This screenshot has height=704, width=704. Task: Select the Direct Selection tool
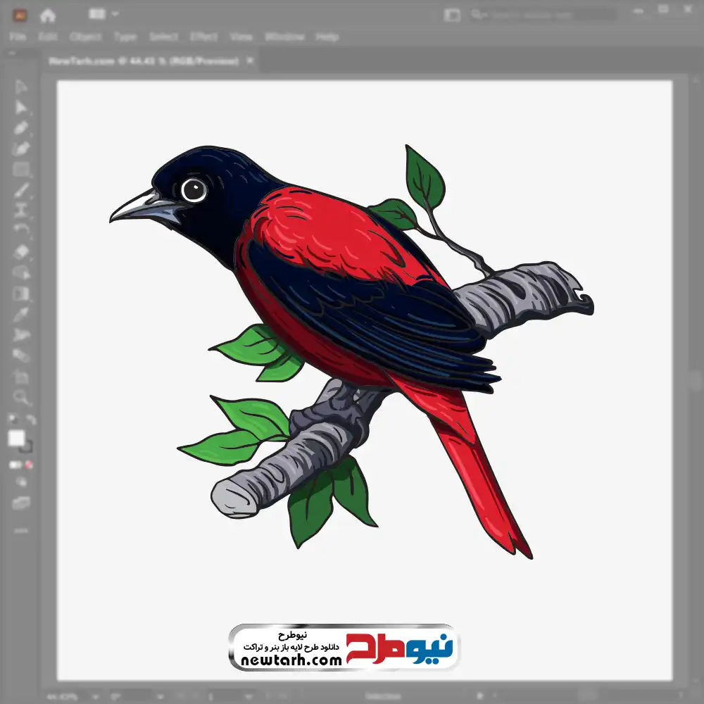21,107
